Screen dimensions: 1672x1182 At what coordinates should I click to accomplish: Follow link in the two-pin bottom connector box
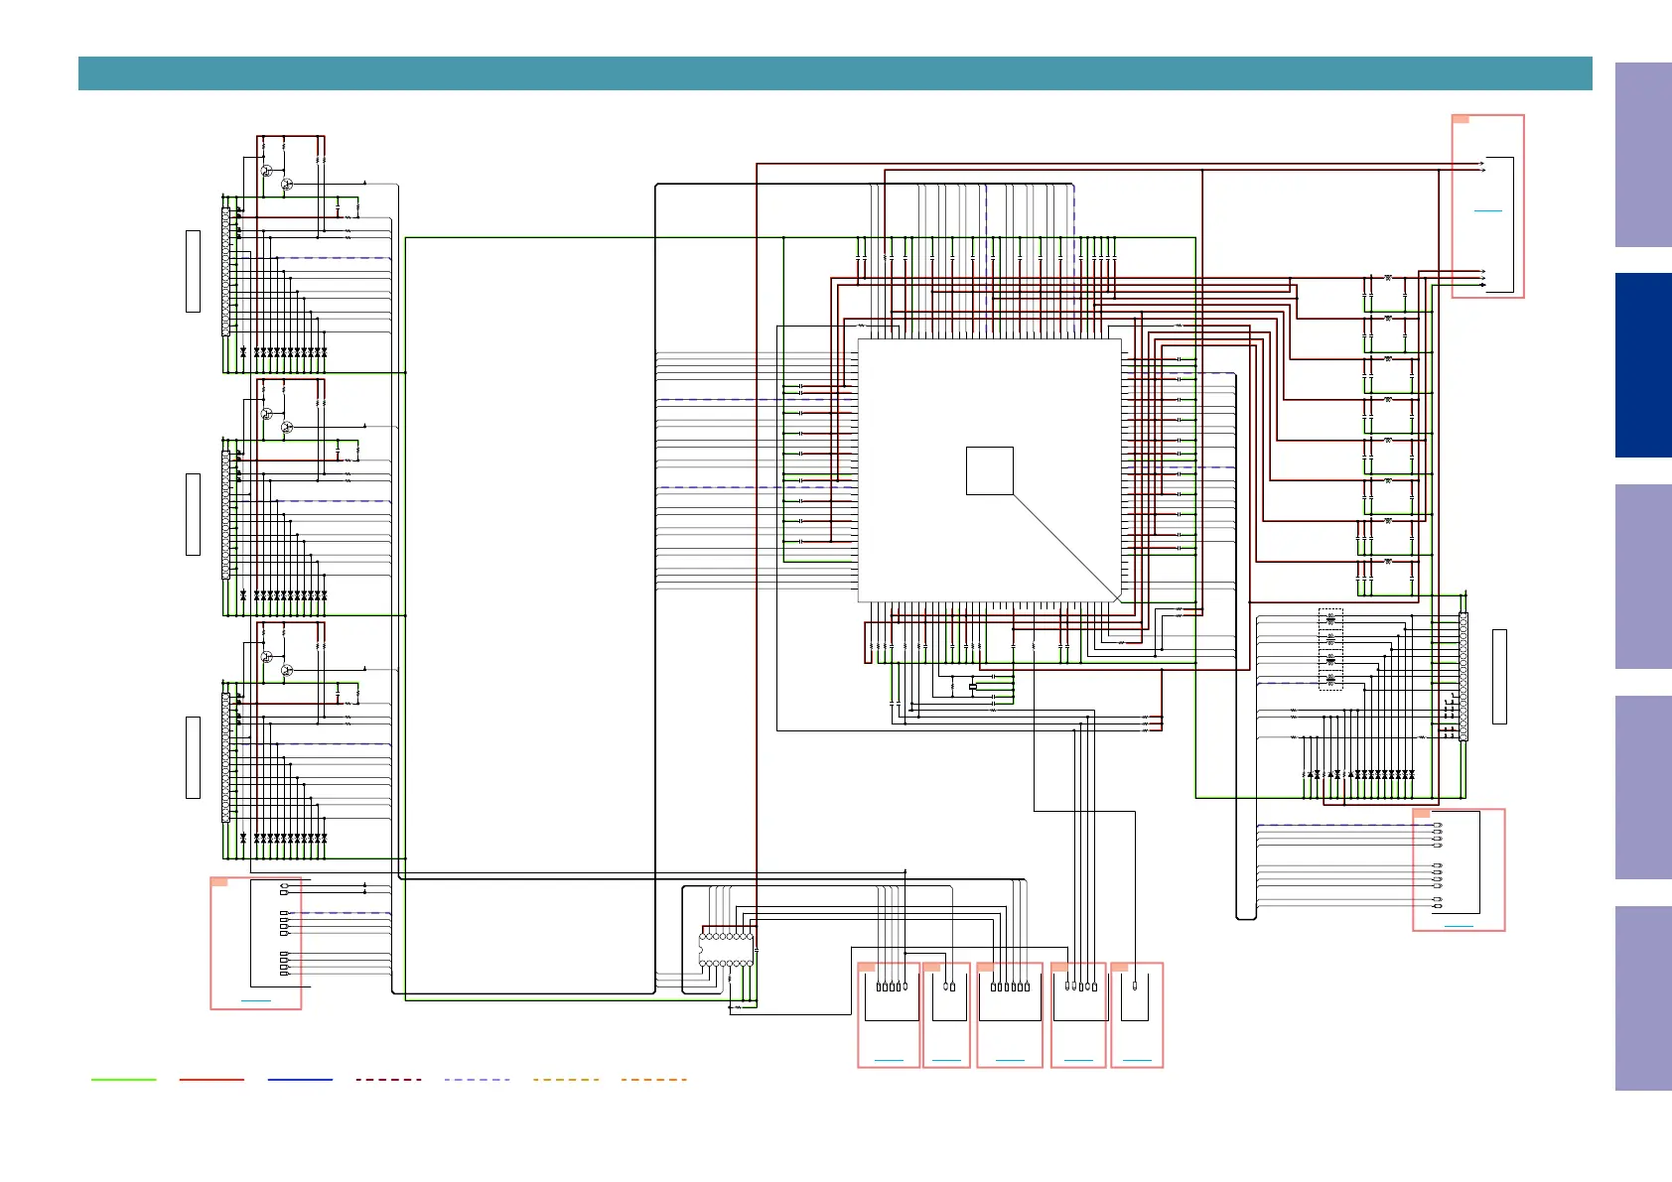946,1061
